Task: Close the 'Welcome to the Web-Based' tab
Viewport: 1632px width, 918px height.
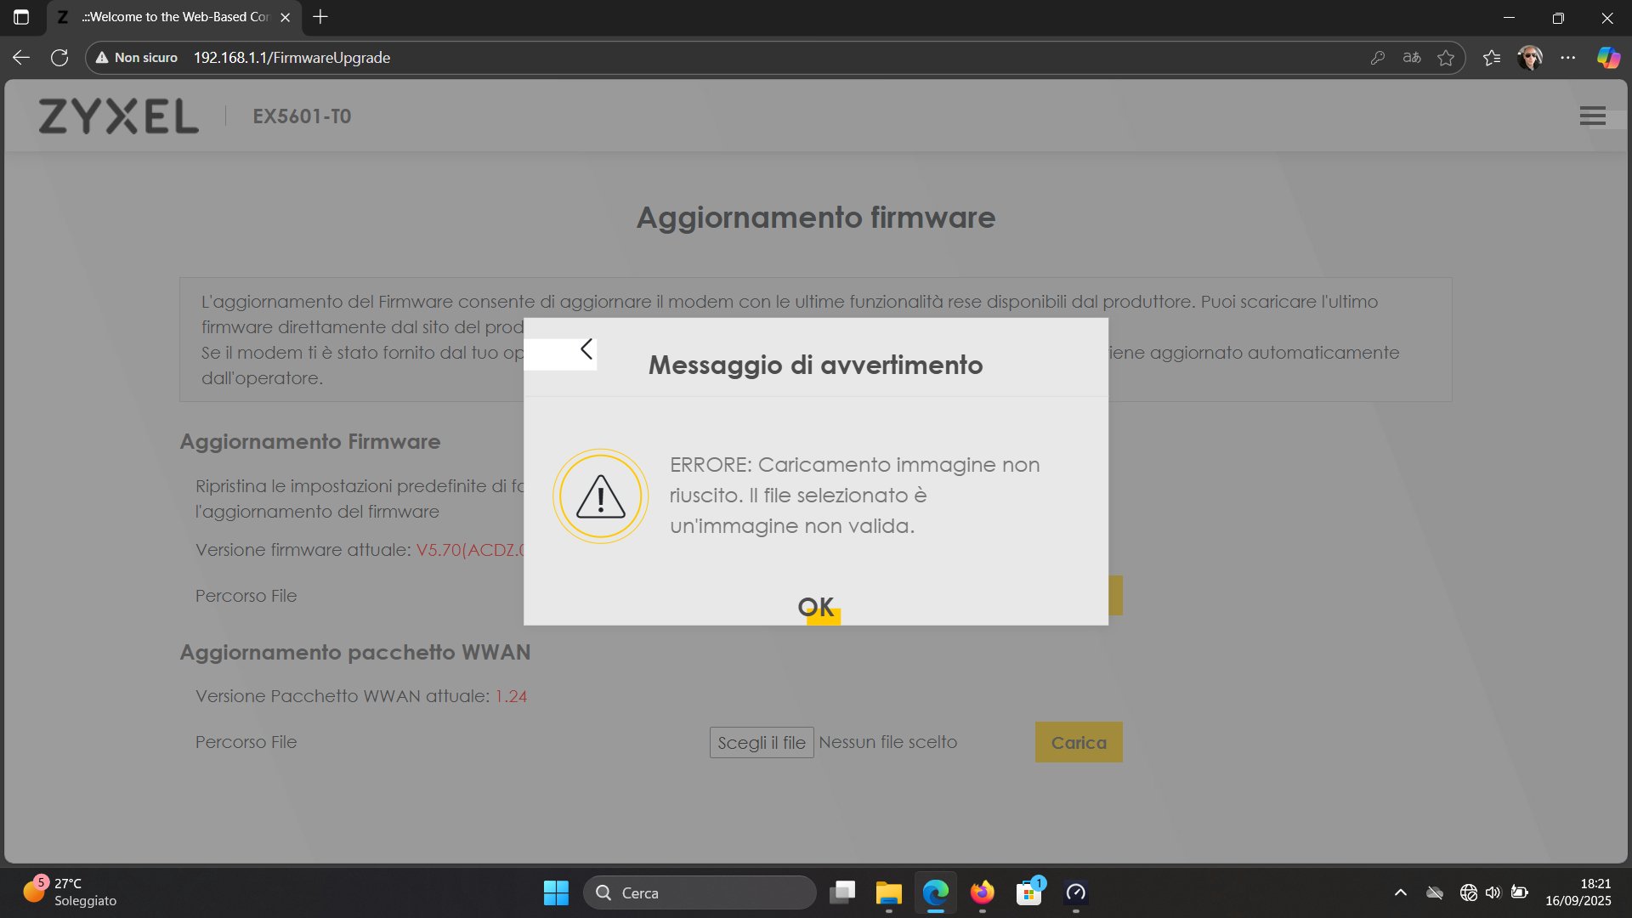Action: tap(286, 17)
